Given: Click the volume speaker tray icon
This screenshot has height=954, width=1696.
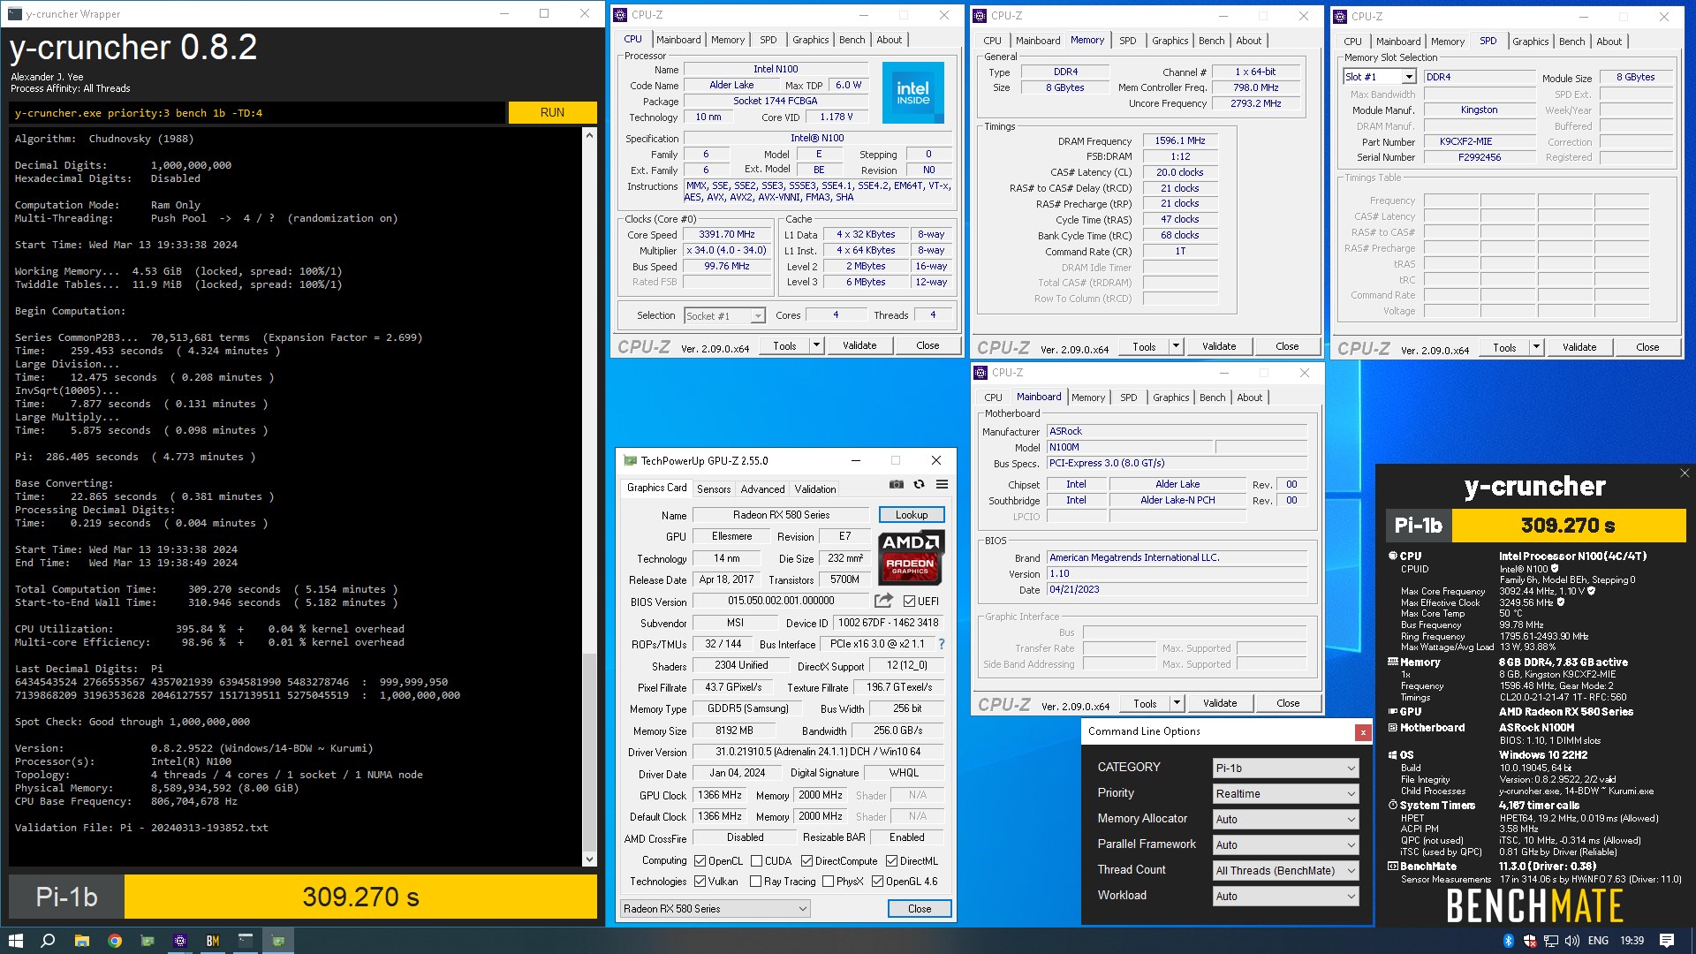Looking at the screenshot, I should 1573,941.
